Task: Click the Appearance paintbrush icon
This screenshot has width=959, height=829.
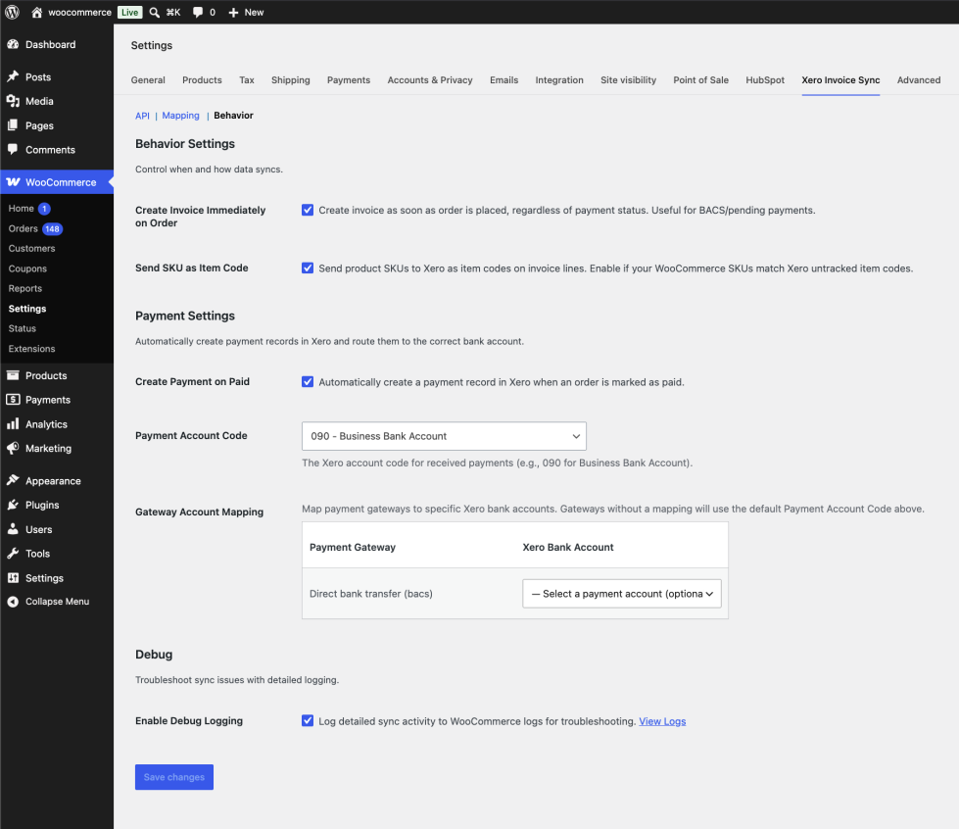Action: (13, 480)
